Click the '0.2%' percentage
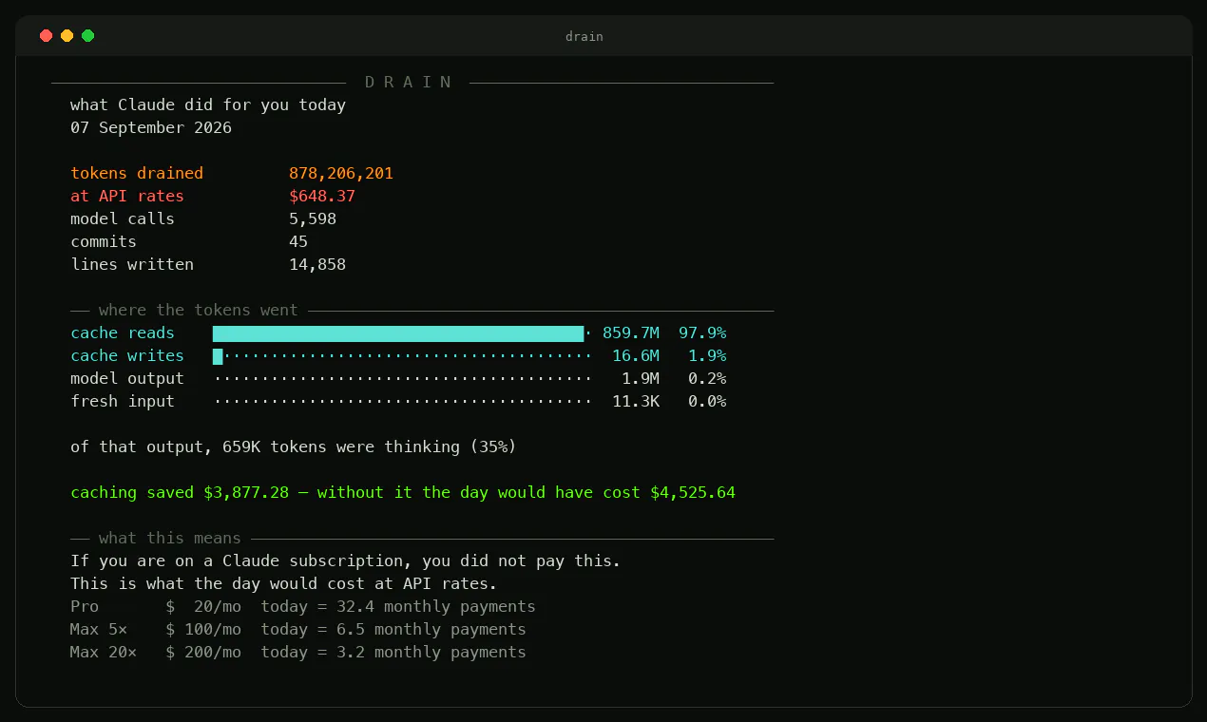 [x=707, y=378]
